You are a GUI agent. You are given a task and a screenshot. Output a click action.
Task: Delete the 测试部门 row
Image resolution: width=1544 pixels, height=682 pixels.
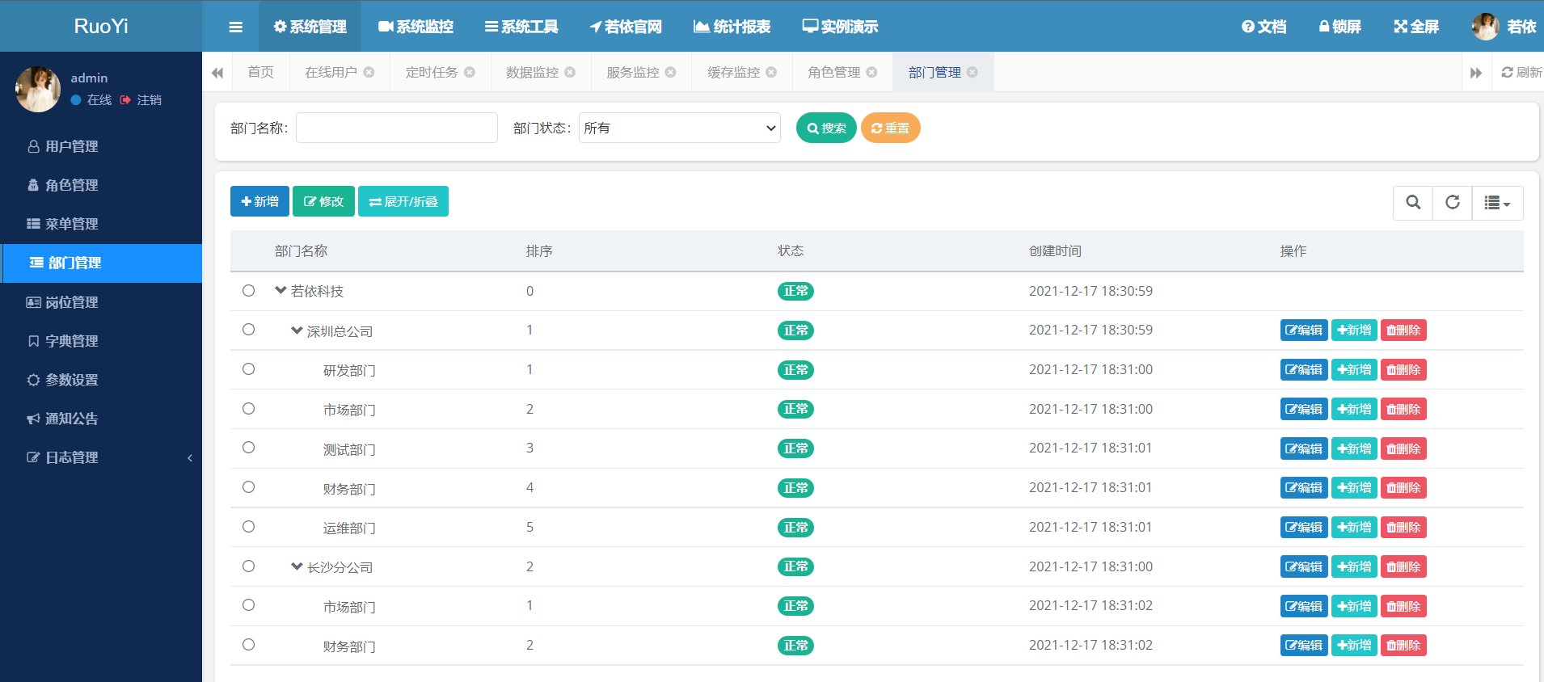click(x=1403, y=448)
